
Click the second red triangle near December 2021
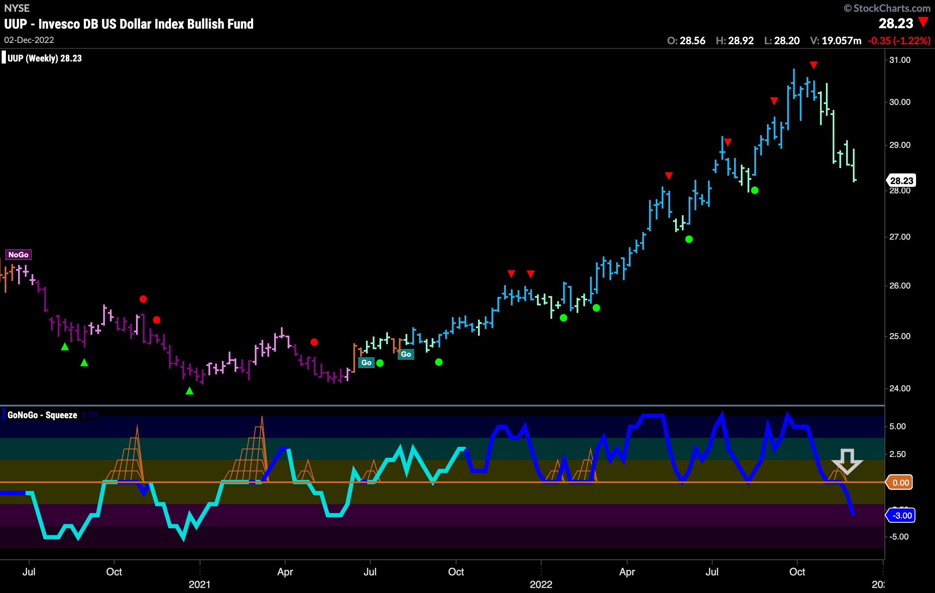coord(531,274)
